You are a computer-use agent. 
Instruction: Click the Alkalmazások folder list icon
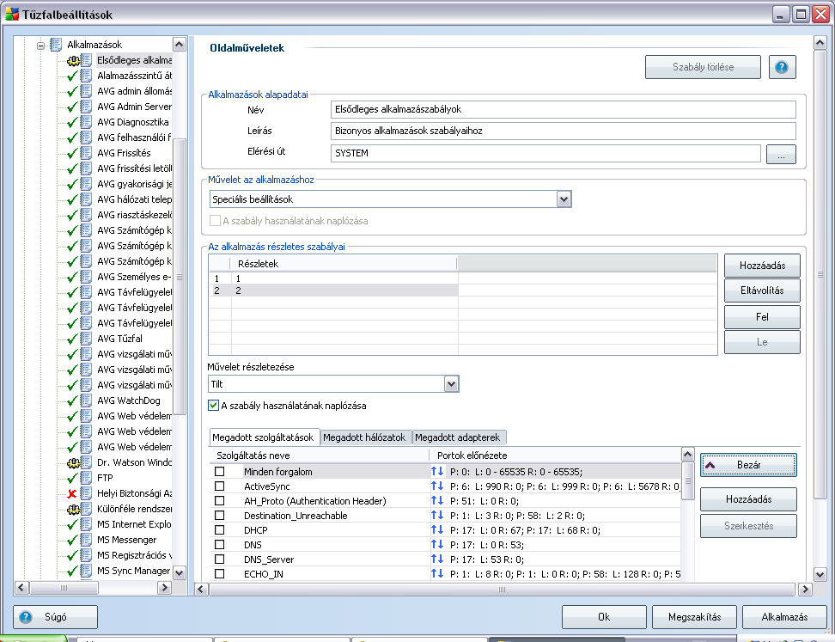[55, 45]
